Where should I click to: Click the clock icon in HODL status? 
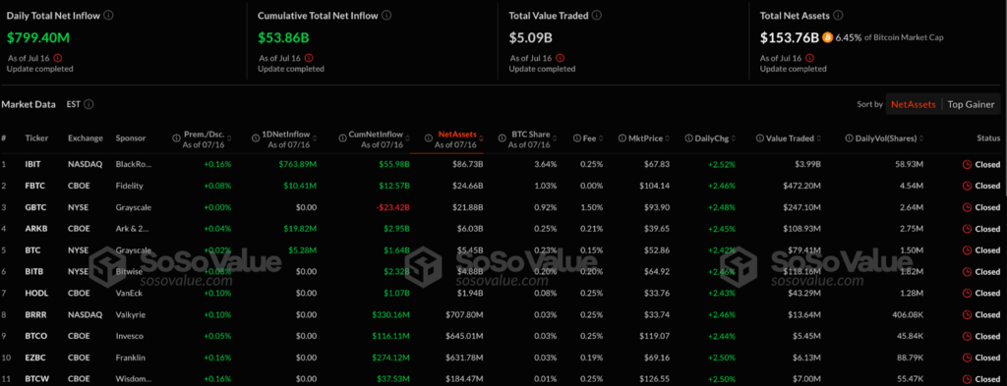(967, 293)
